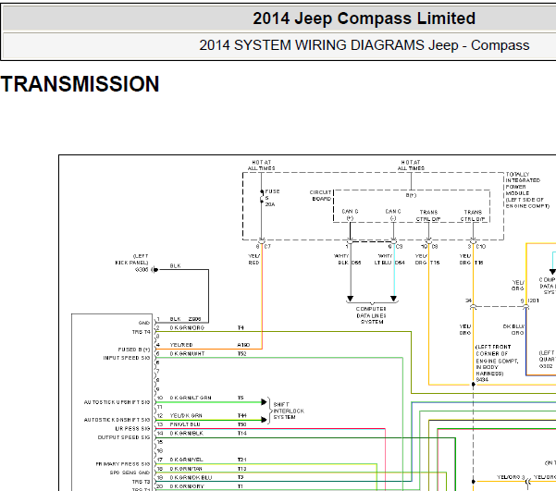
Task: Click the "DK GRN/ORG" wire label at pin 2
Action: tap(187, 328)
